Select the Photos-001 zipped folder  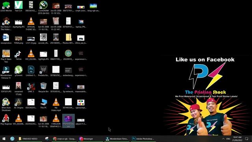click(68, 39)
